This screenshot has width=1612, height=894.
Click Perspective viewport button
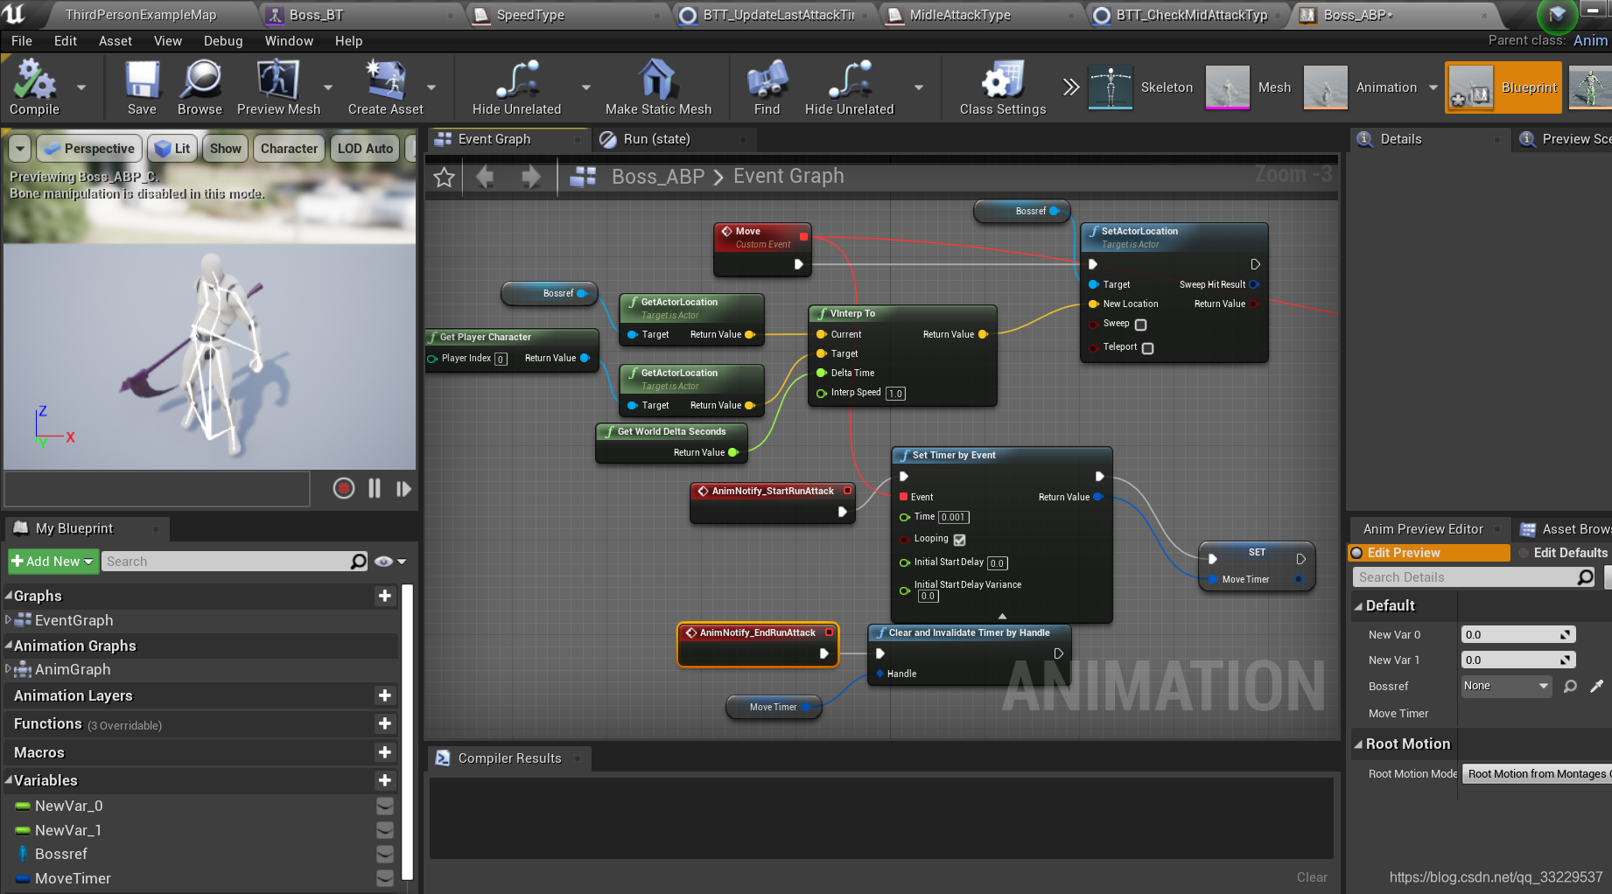click(89, 149)
